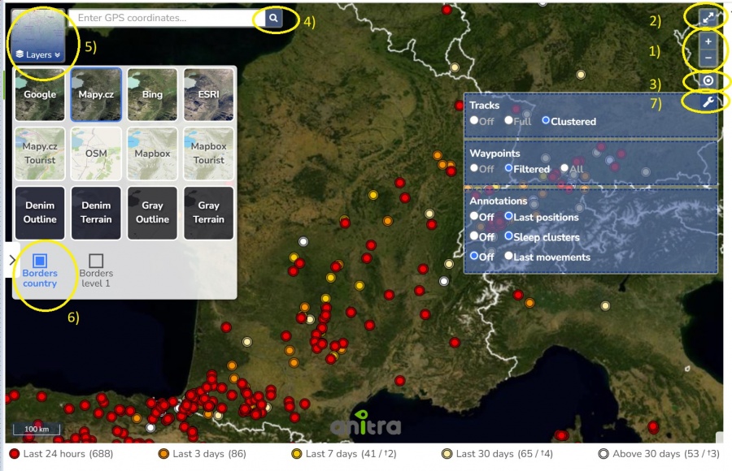
Task: Set Tracks to Off
Action: (474, 121)
